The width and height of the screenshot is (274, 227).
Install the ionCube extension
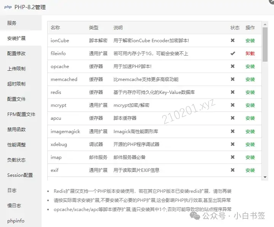[250, 41]
